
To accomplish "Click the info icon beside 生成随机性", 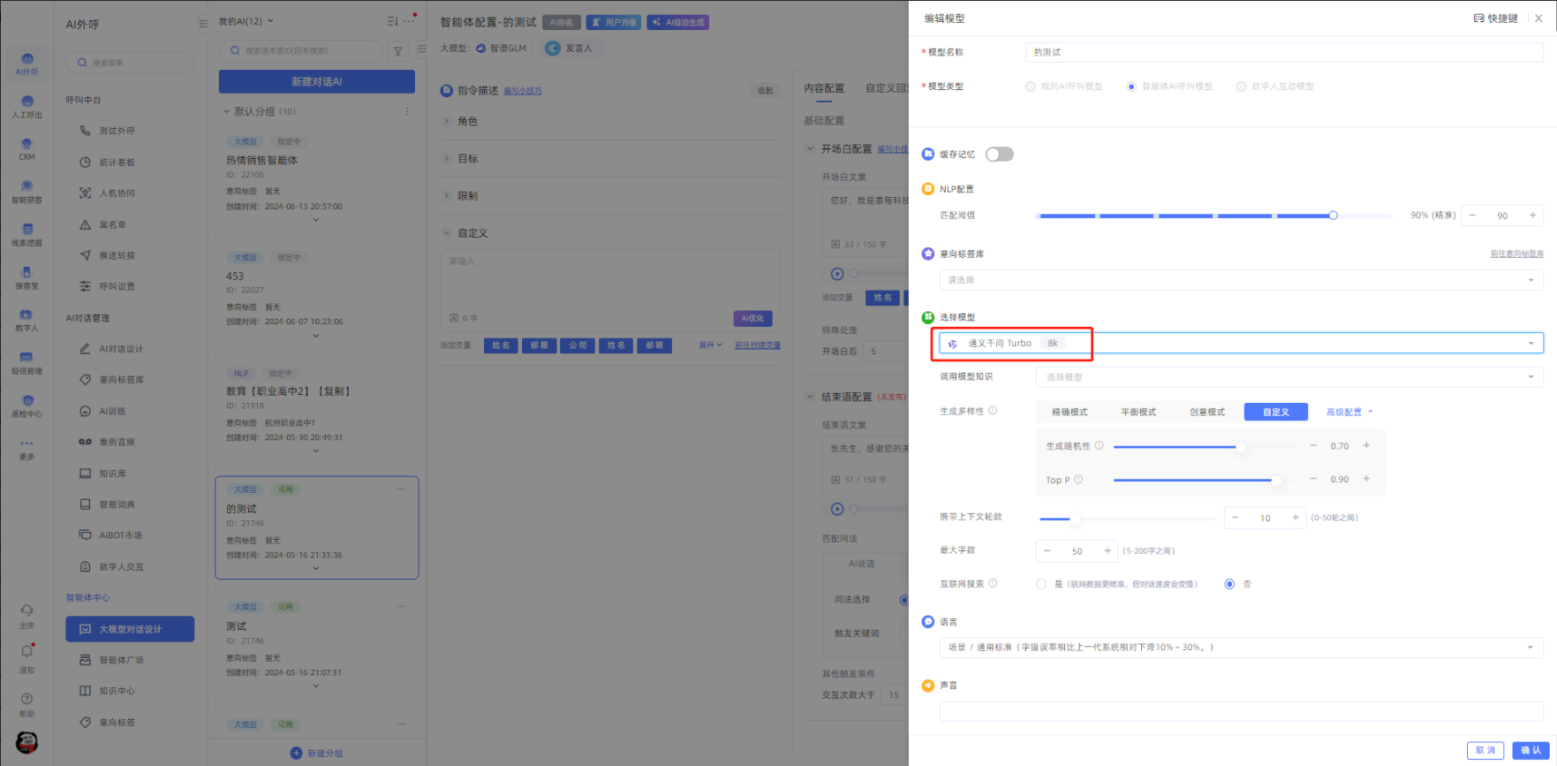I will click(x=1099, y=445).
